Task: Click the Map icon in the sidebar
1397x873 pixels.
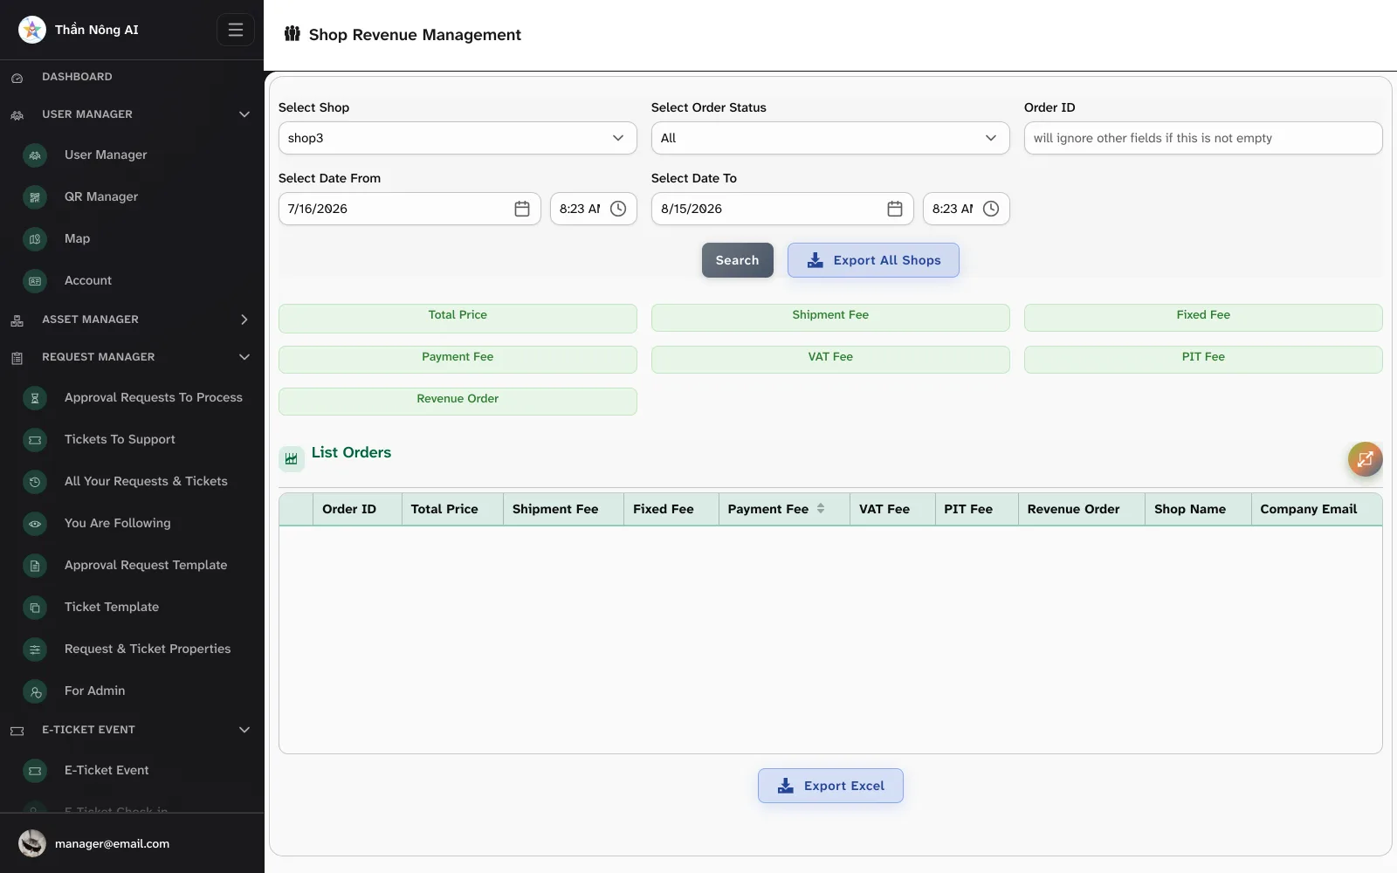Action: pos(35,239)
